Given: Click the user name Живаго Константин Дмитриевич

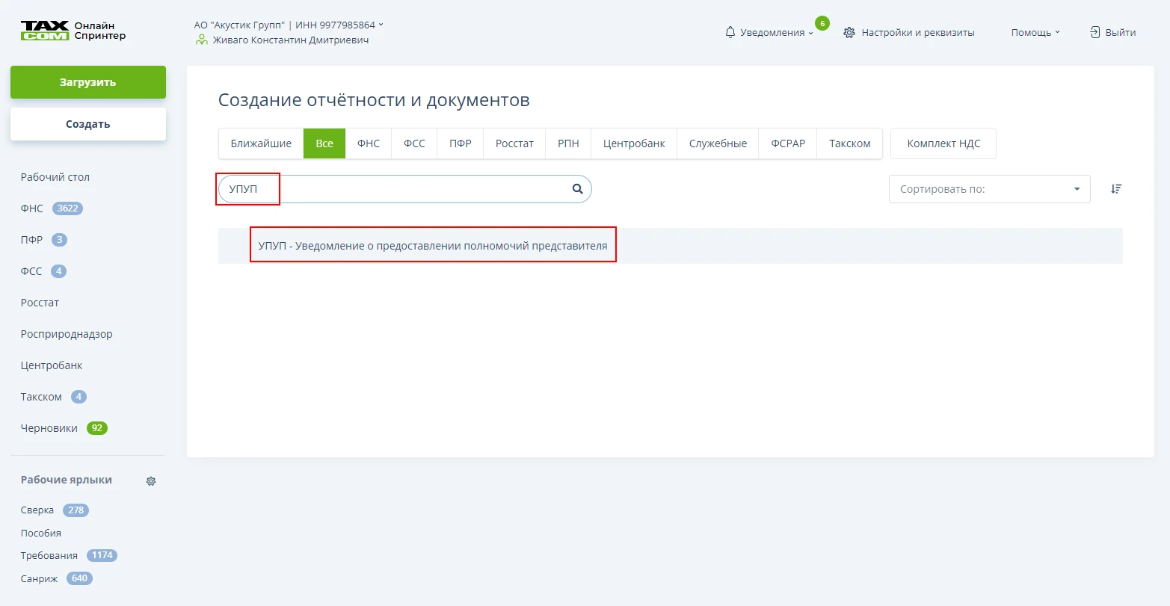Looking at the screenshot, I should point(291,40).
